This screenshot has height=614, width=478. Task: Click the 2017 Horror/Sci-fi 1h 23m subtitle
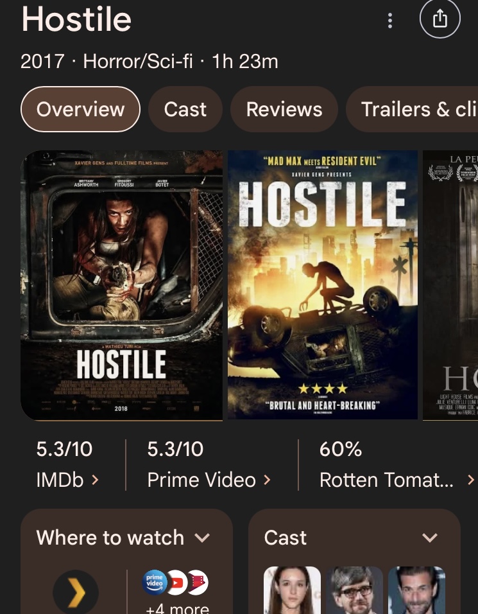click(x=149, y=62)
